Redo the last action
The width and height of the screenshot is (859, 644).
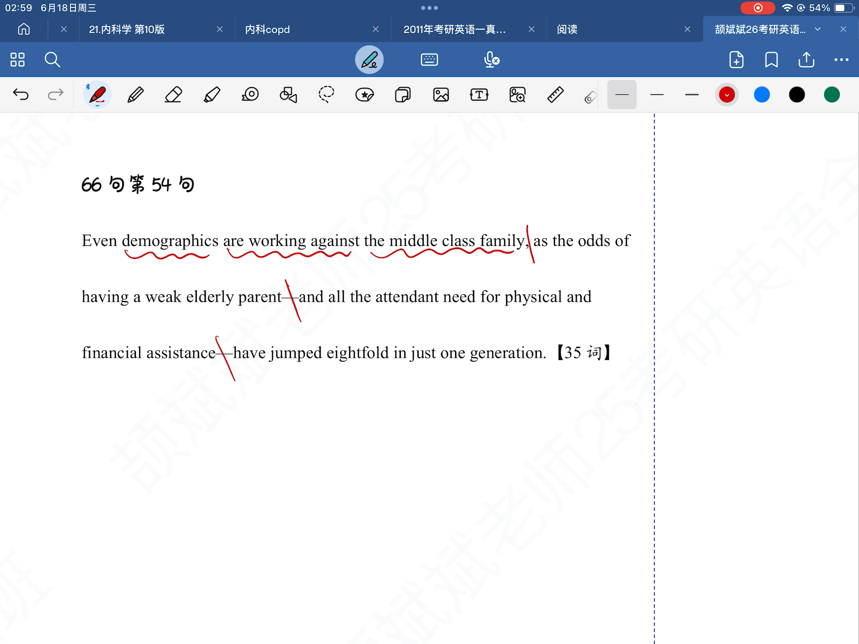(x=55, y=94)
